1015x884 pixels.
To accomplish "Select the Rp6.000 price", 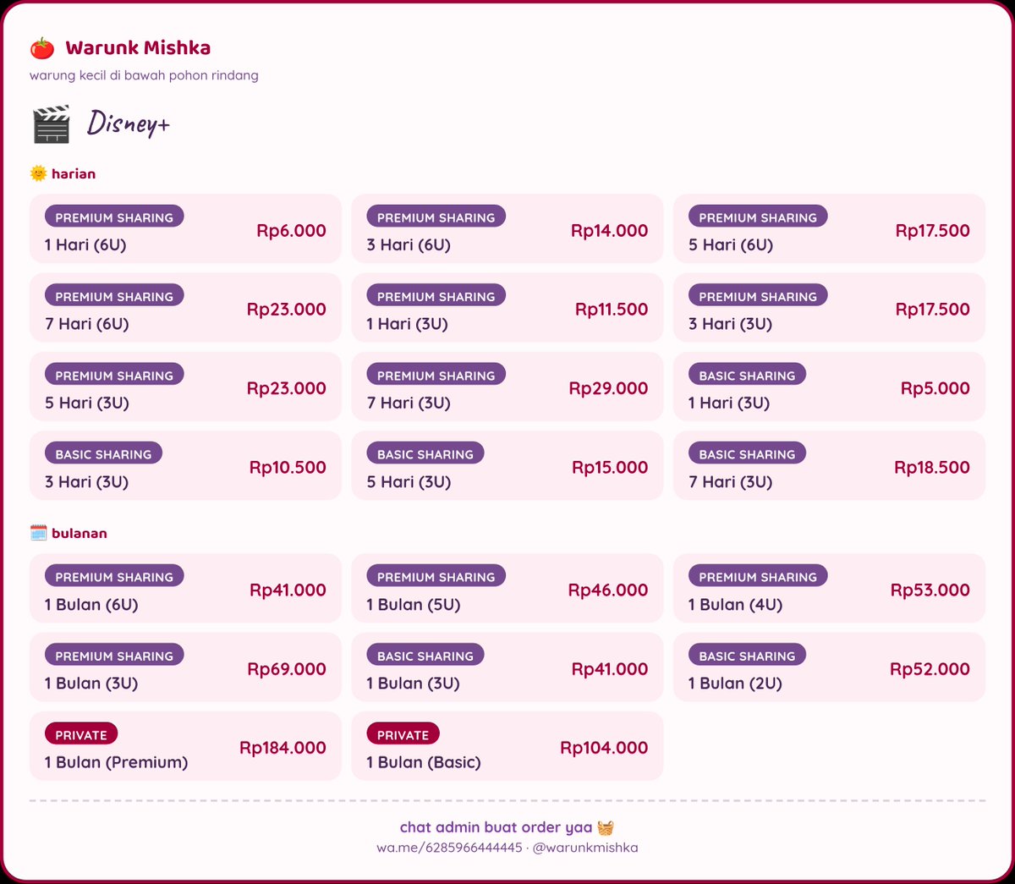I will [291, 230].
